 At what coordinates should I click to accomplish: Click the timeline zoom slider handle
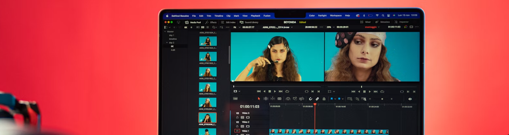coord(382,99)
